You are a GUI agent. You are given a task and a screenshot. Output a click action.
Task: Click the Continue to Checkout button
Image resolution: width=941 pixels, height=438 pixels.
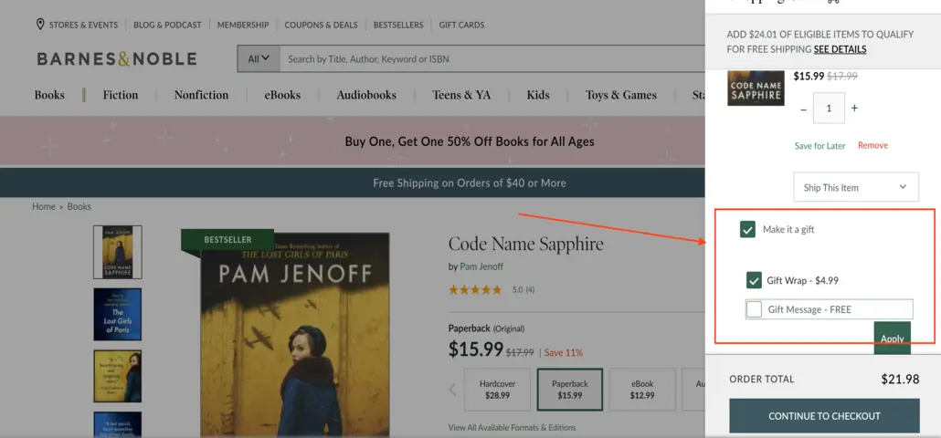click(824, 416)
